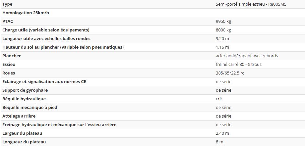Select the 'freiné carré 80 - 8 trous' value
Viewport: 305px width, 149px height.
click(239, 65)
